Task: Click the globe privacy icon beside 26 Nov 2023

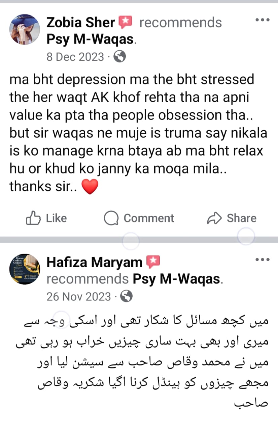Action: (126, 296)
